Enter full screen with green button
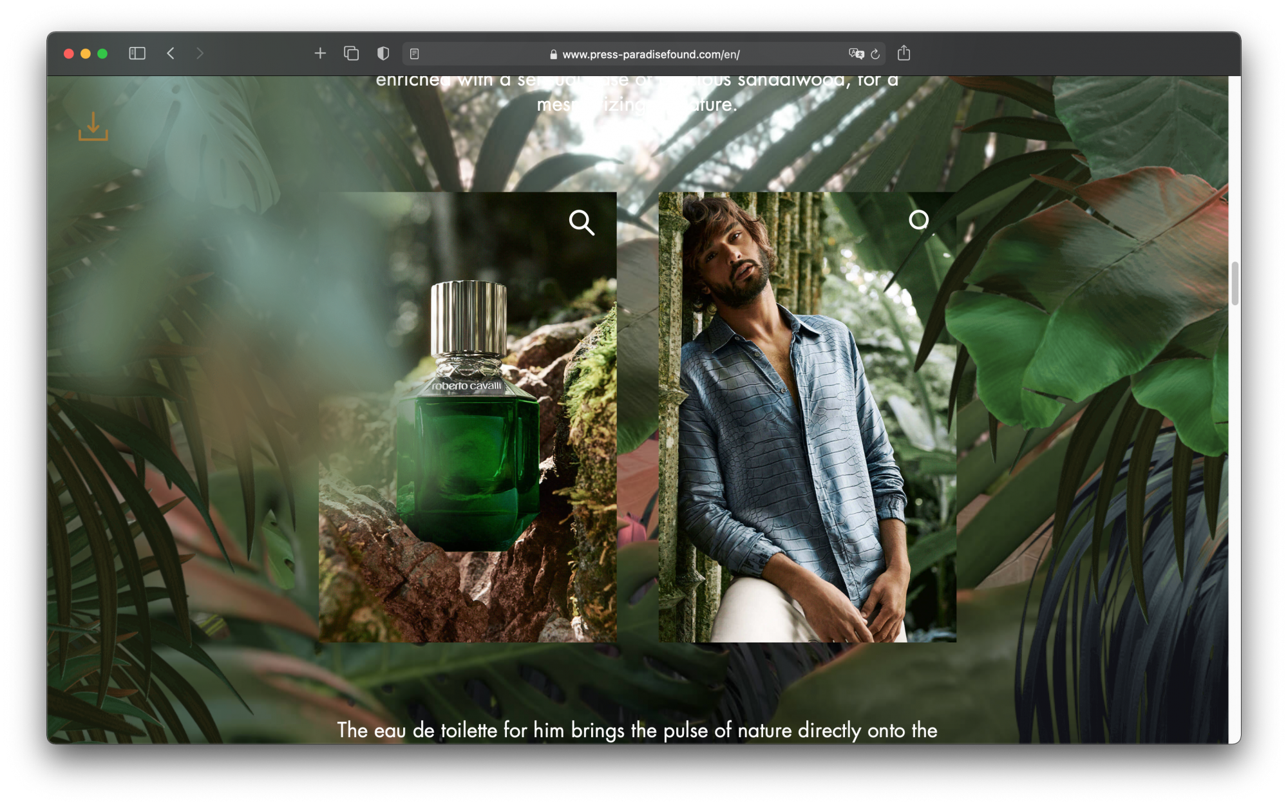The image size is (1288, 806). click(x=102, y=53)
